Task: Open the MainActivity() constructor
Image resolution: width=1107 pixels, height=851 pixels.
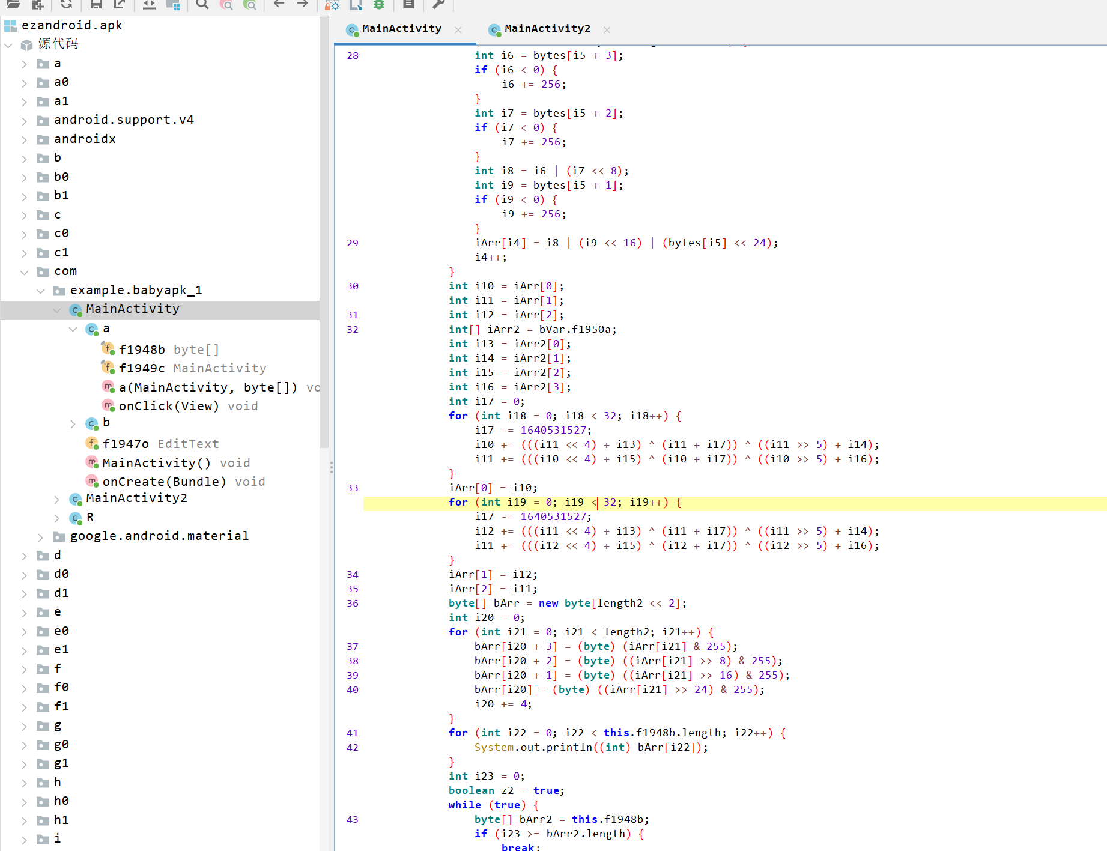Action: tap(176, 462)
